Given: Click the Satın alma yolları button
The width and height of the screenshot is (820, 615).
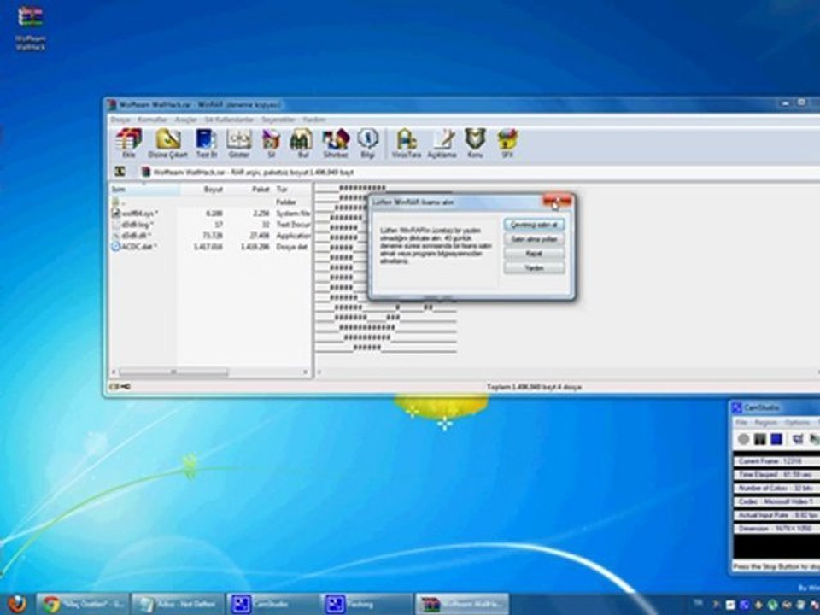Looking at the screenshot, I should (534, 239).
